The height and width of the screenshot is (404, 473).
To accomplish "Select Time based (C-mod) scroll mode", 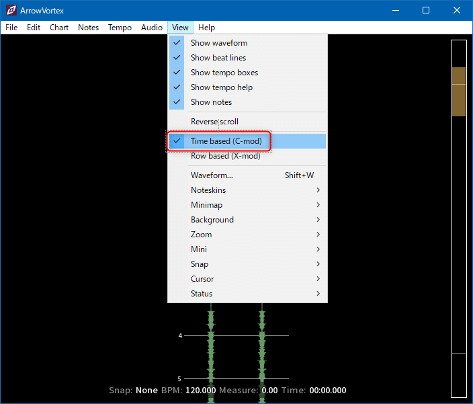I will click(x=247, y=141).
